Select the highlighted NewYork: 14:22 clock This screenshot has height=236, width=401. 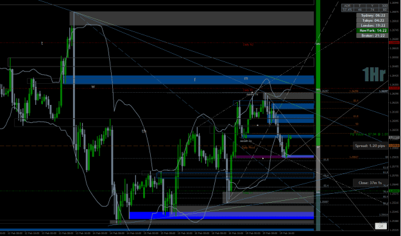pos(372,31)
